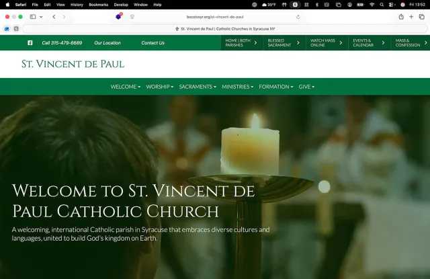Image resolution: width=430 pixels, height=279 pixels.
Task: Open Spotlight search in the menu bar
Action: point(382,5)
